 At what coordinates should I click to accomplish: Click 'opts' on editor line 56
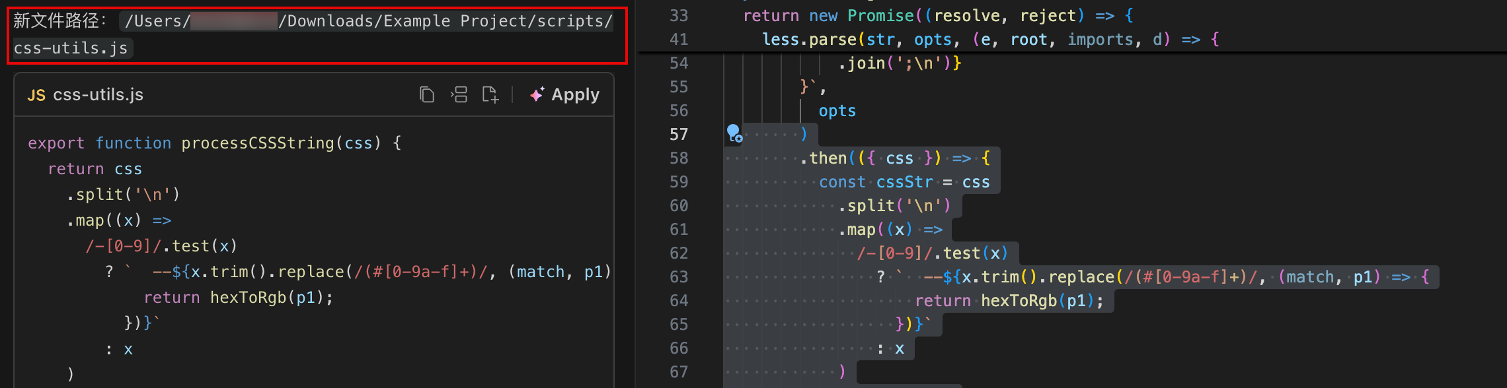tap(837, 111)
